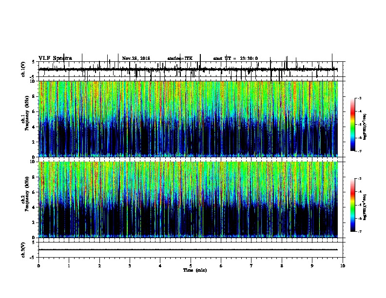Click x-axis tick label "7"
Screen dimensions: 386x298
point(251,266)
